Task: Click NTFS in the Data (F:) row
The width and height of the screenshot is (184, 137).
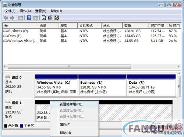Action: coord(84,36)
